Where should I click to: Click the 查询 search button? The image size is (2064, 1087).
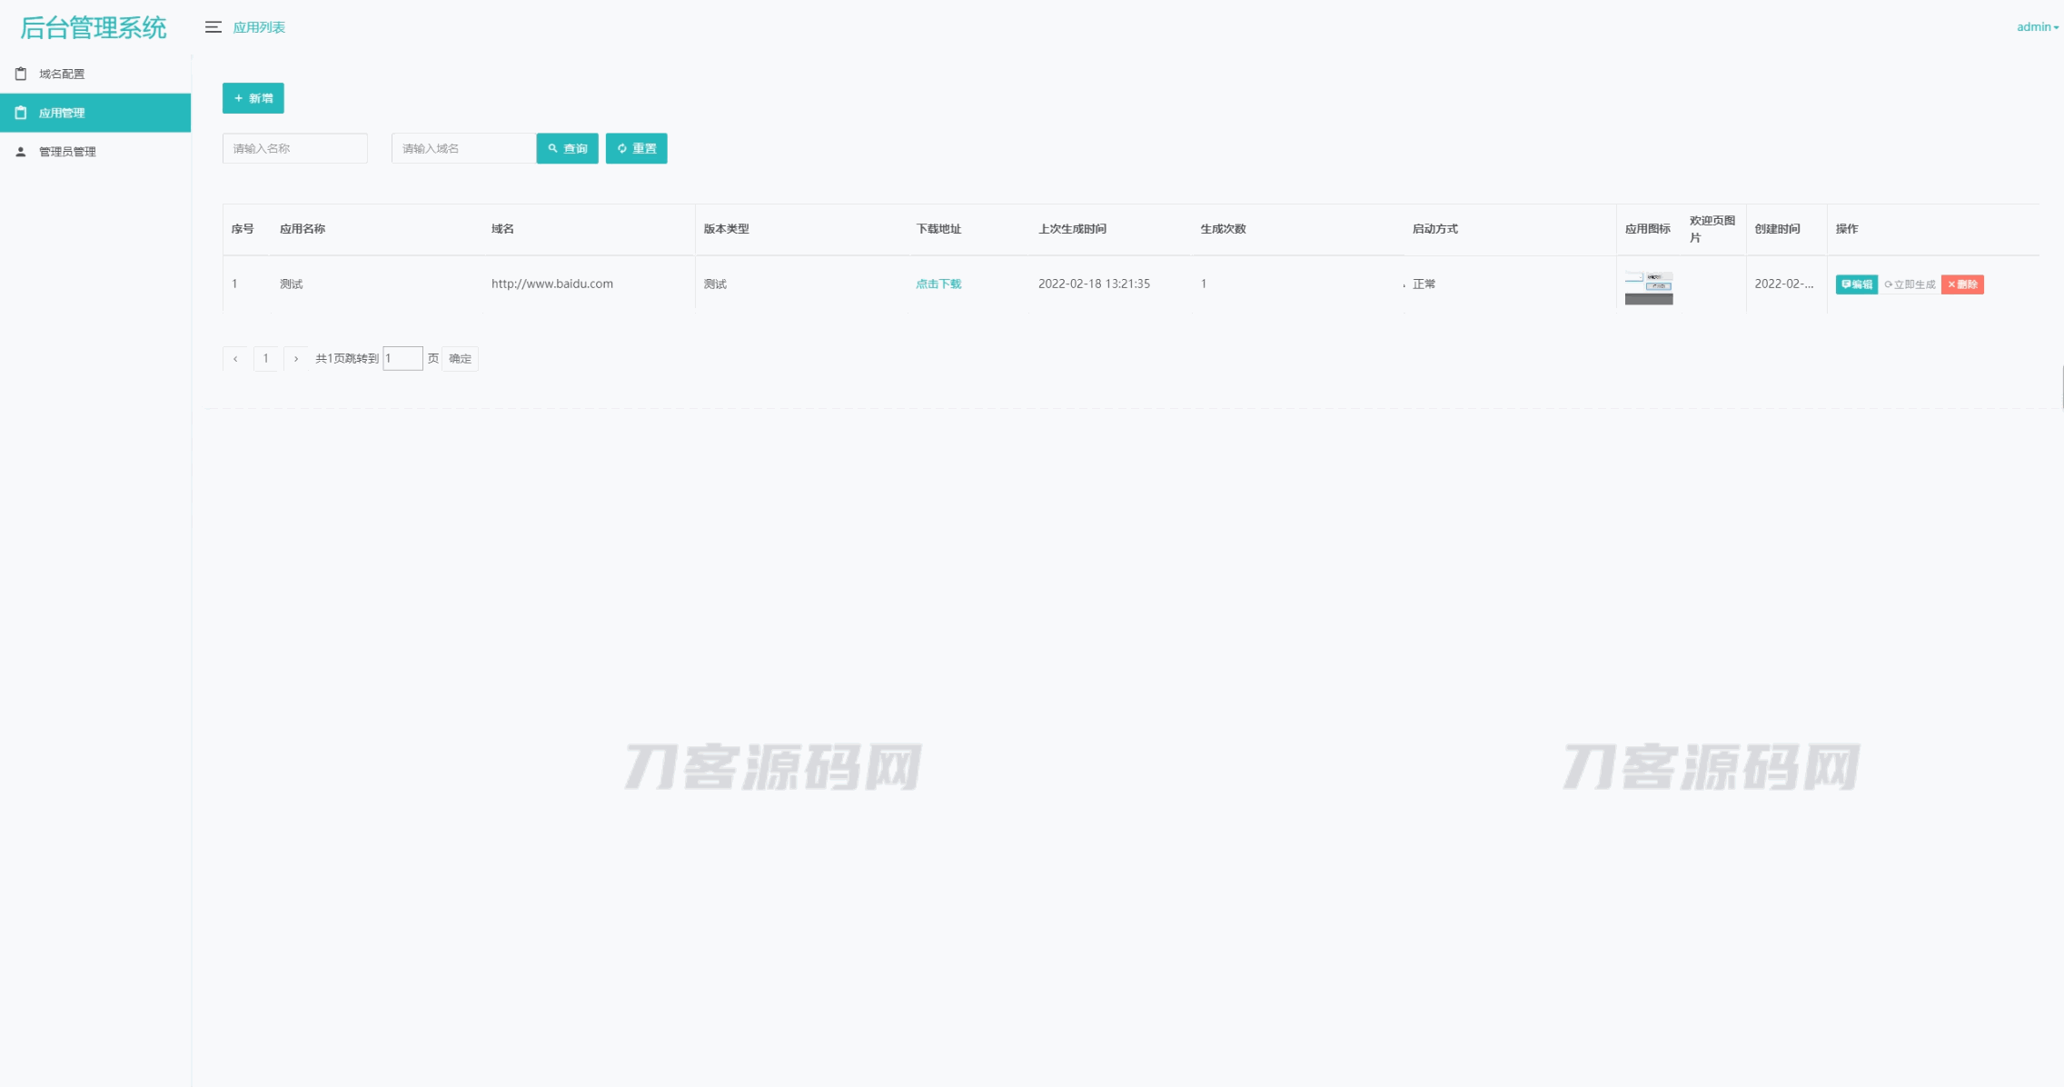click(x=567, y=148)
